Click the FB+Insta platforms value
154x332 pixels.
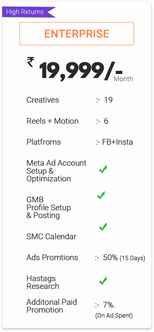pyautogui.click(x=117, y=142)
